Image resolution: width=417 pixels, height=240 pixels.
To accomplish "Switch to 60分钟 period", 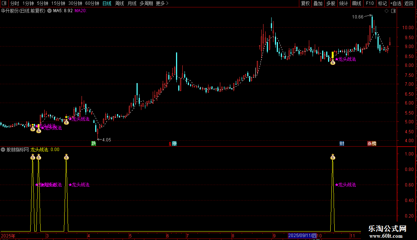I will [92, 3].
